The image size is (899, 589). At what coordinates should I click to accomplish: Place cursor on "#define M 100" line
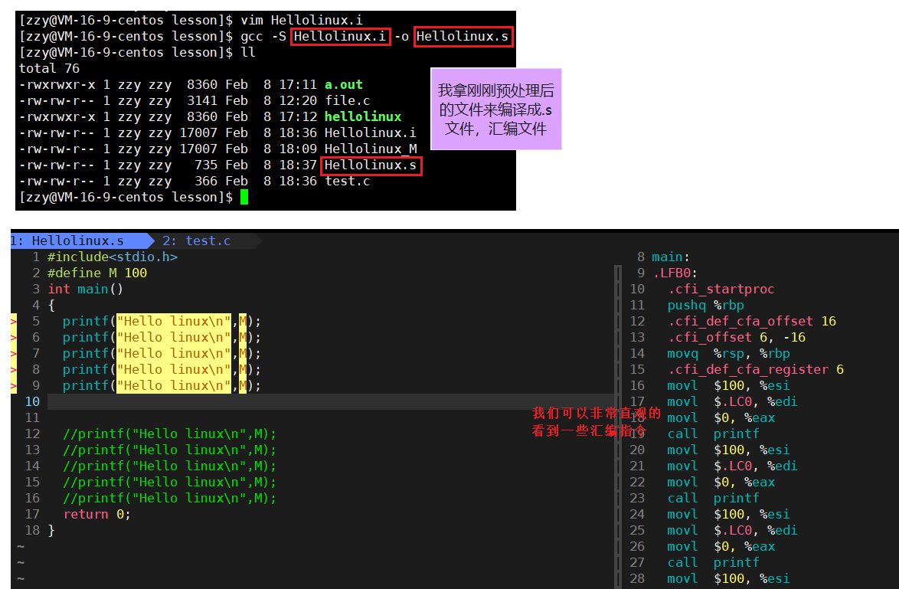[x=97, y=273]
